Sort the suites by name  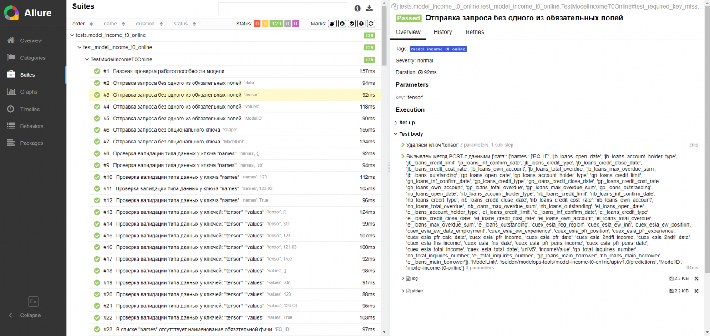coord(114,24)
